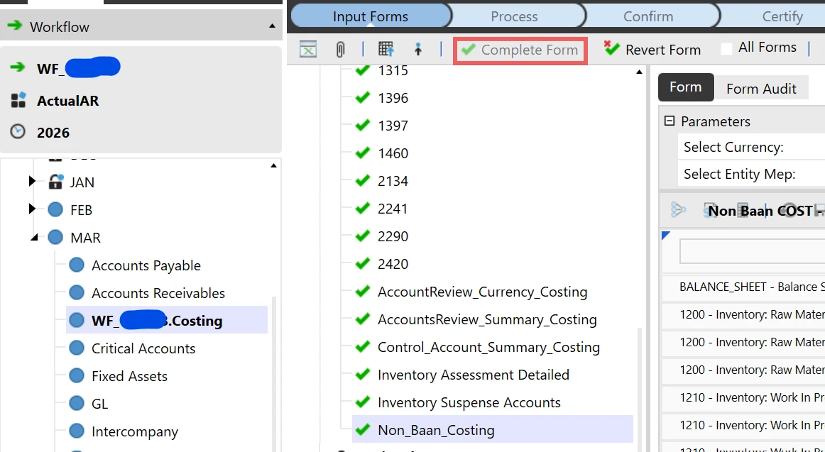Click the ActualAR scenario icon

click(x=18, y=100)
